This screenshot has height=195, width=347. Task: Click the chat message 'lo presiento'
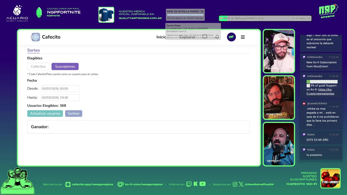314,155
